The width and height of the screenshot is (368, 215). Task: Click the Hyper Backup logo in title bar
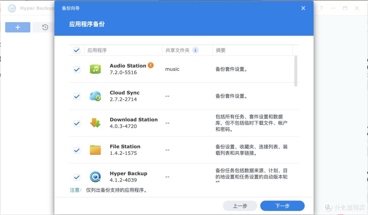[x=12, y=8]
